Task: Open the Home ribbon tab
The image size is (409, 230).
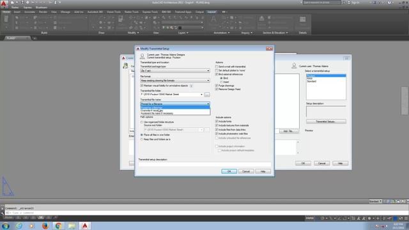Action: coord(6,12)
